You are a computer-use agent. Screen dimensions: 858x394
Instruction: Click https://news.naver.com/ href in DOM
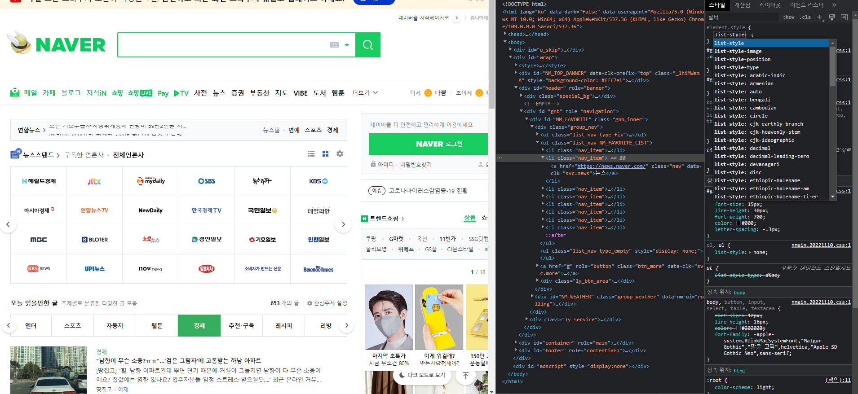611,166
